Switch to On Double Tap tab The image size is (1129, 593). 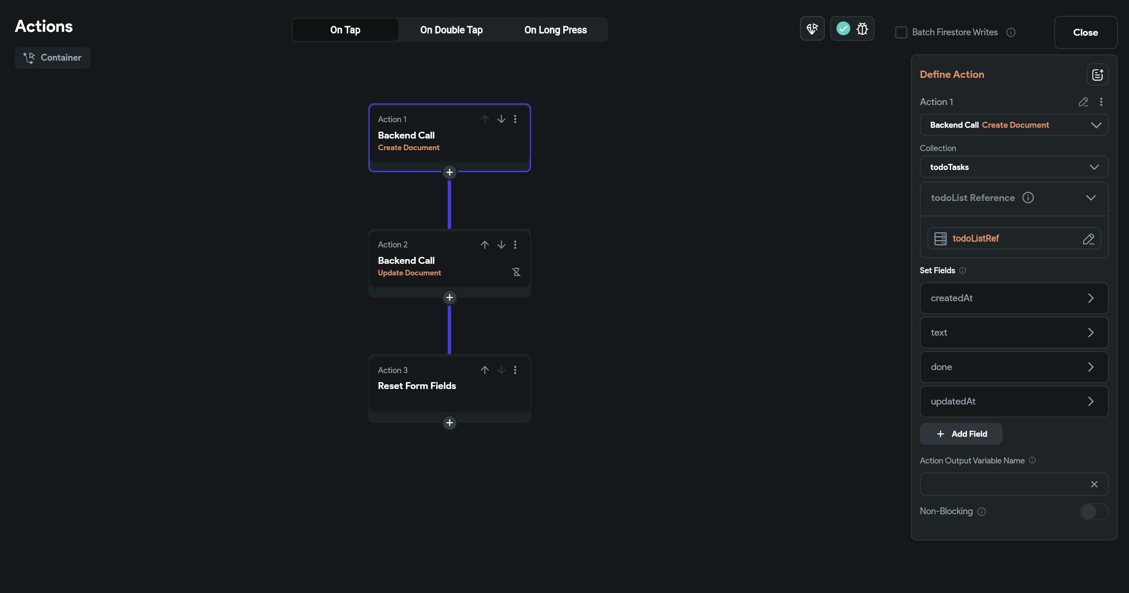click(451, 30)
